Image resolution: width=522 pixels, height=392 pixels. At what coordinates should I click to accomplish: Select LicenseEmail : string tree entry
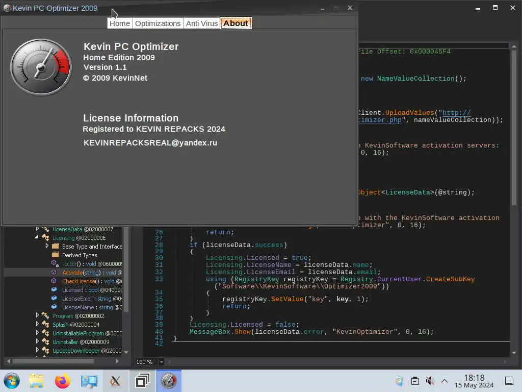(x=92, y=298)
